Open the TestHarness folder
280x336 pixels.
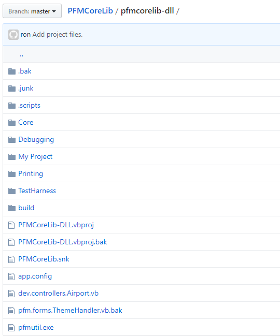click(x=37, y=191)
